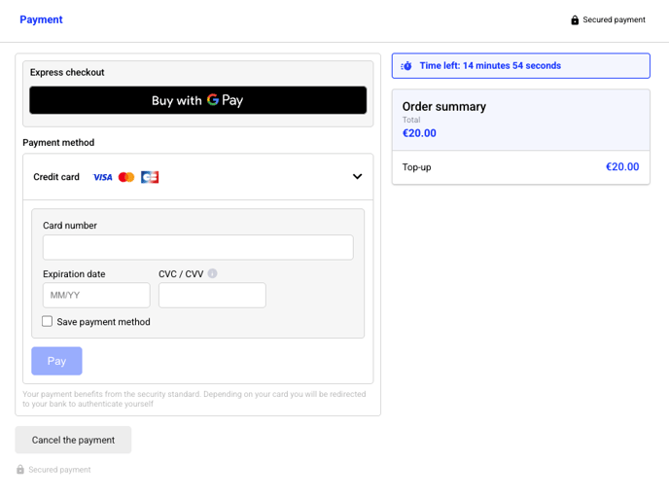Click the blue Pay button
The height and width of the screenshot is (500, 669).
point(56,361)
